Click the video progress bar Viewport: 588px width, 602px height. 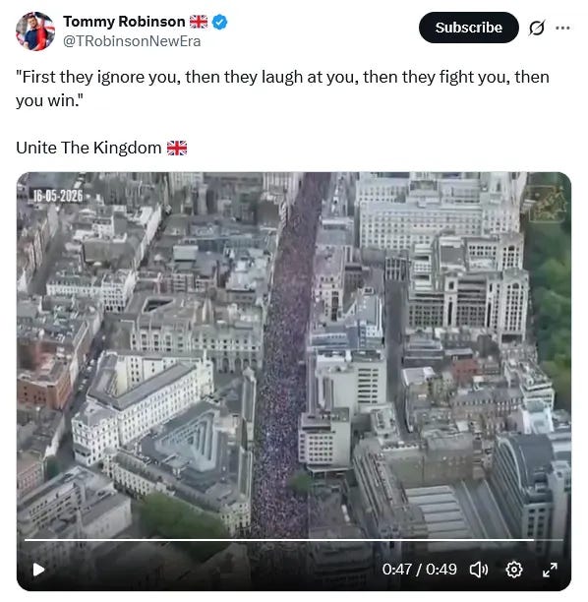(294, 540)
